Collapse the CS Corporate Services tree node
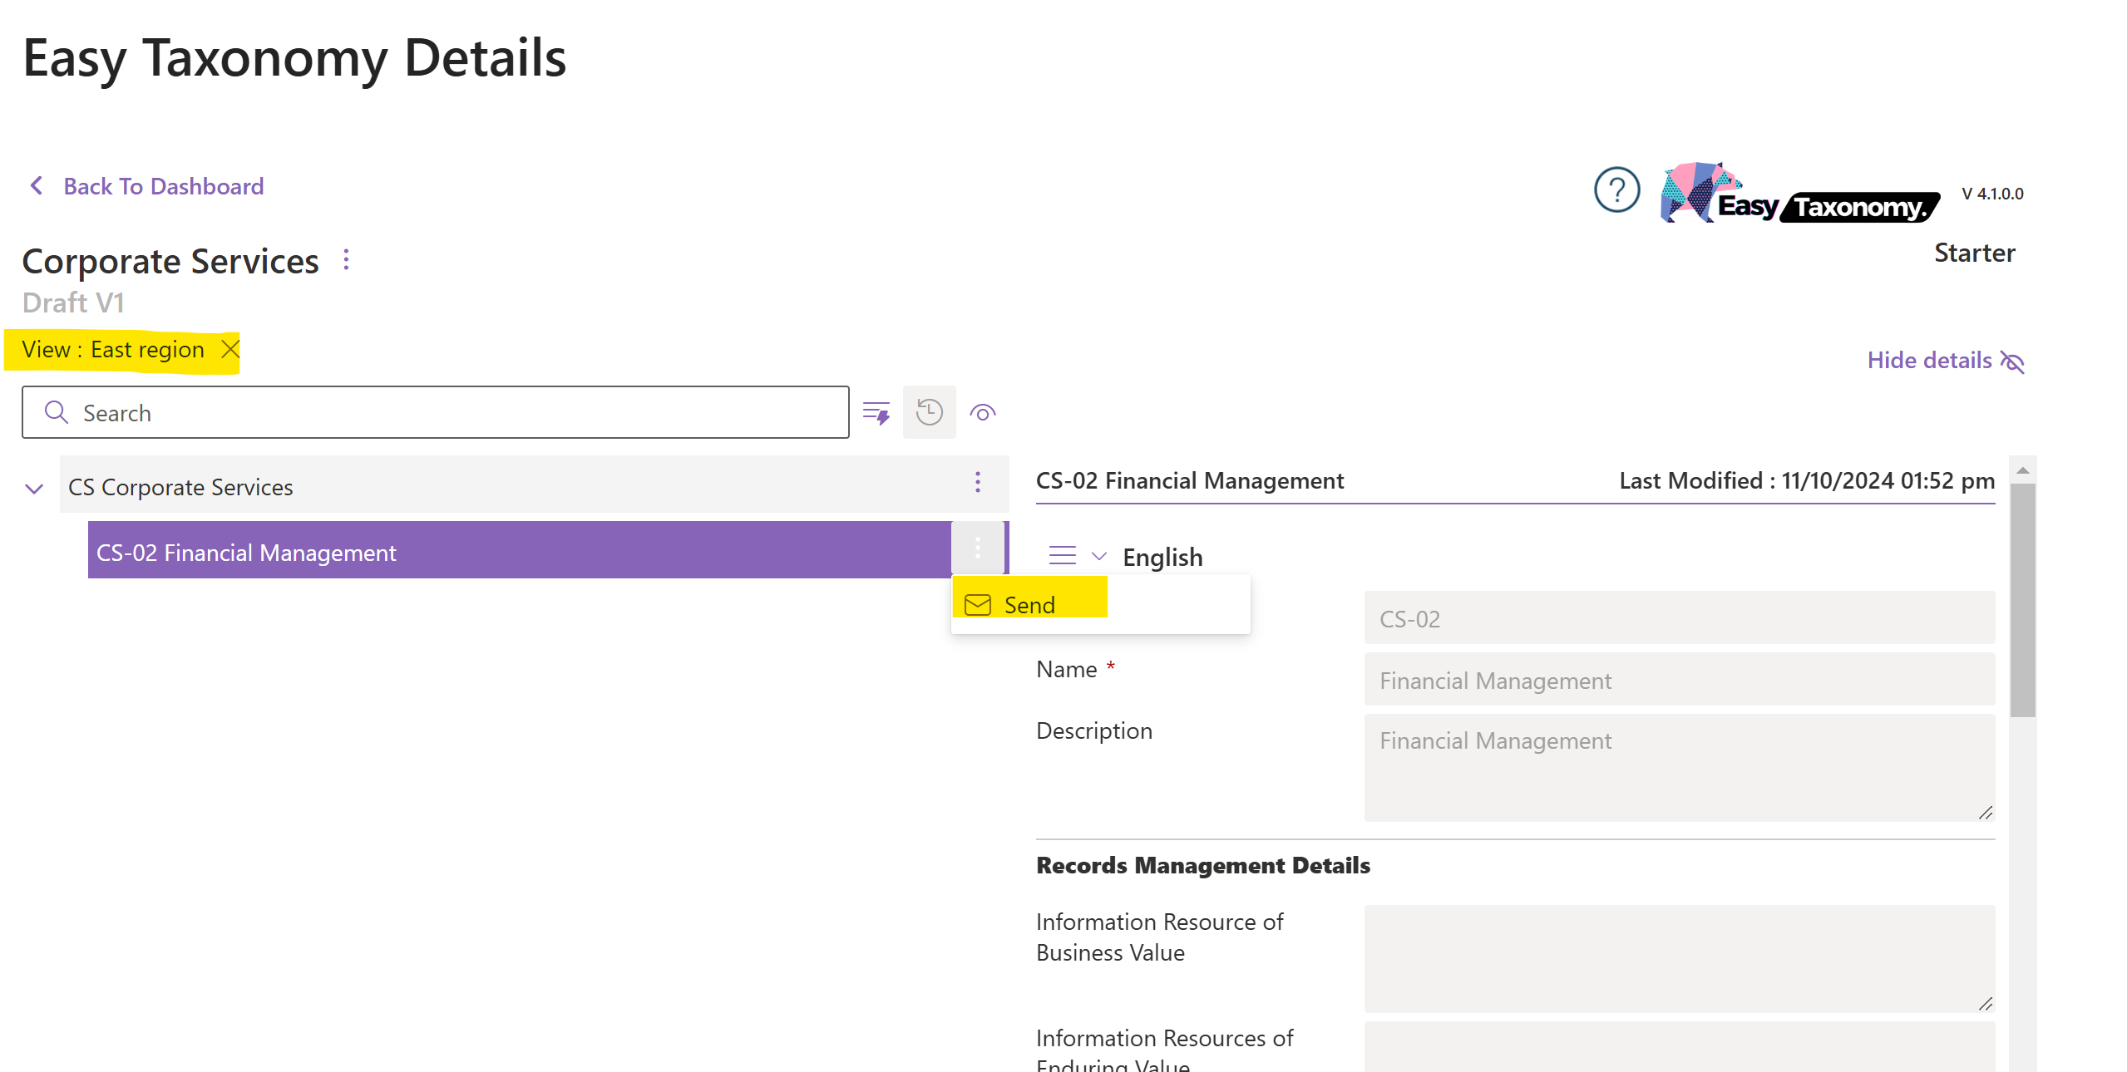 [34, 488]
